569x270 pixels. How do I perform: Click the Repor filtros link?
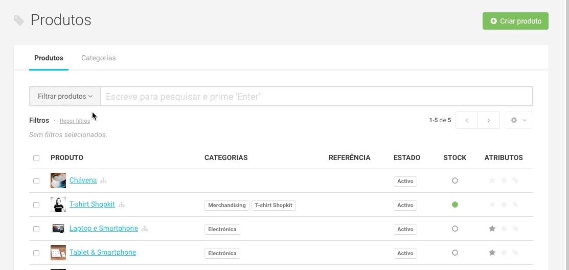(x=75, y=121)
